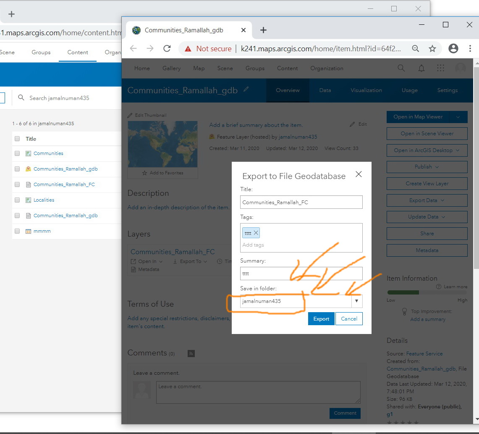This screenshot has height=434, width=479.
Task: Open new tab in the front browser window
Action: [263, 30]
